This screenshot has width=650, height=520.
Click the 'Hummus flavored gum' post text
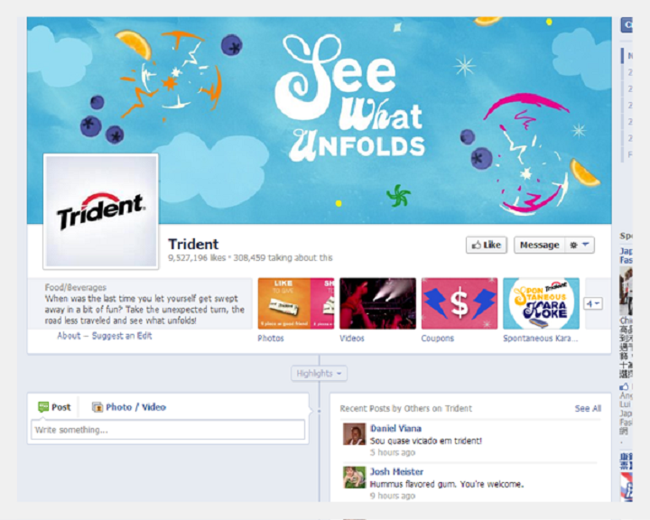click(x=447, y=484)
